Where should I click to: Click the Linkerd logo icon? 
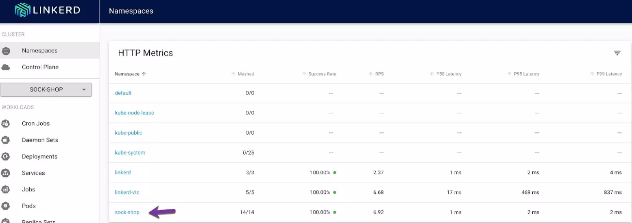22,10
